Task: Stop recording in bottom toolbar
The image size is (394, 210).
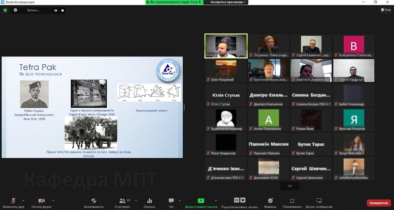Action: click(243, 200)
